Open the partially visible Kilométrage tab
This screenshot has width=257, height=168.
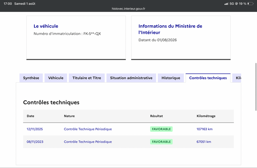pyautogui.click(x=237, y=78)
